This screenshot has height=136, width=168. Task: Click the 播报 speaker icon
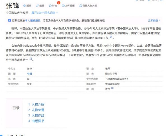pyautogui.click(x=24, y=6)
